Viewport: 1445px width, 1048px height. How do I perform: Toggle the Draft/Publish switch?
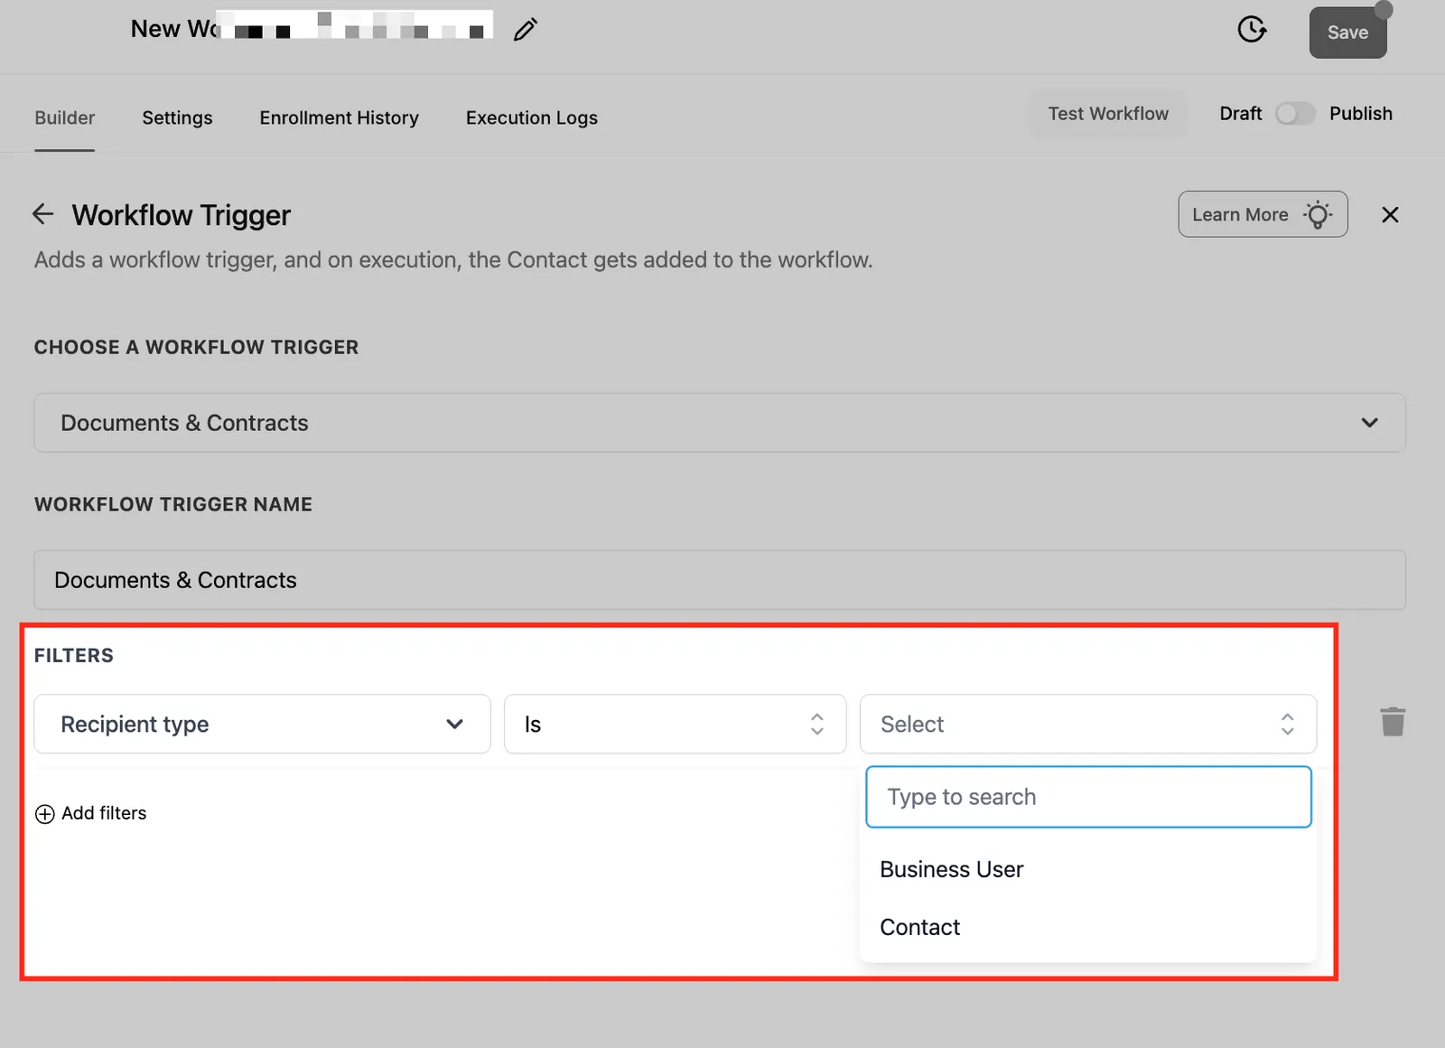click(1295, 114)
